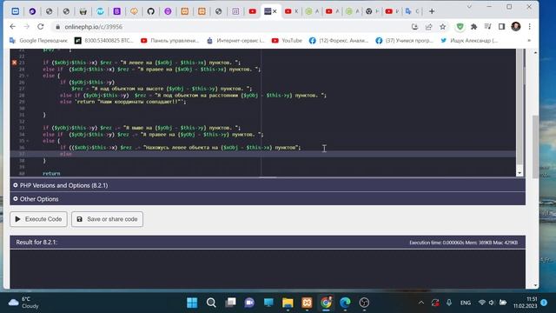Bookmark this page with the star icon

(x=442, y=27)
